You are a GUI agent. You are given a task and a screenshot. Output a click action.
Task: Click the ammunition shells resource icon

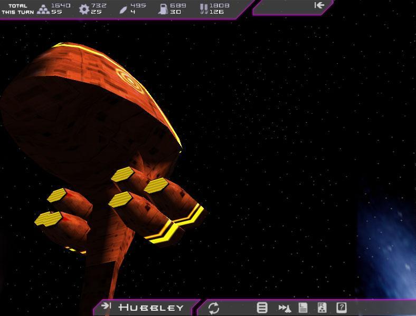point(202,9)
